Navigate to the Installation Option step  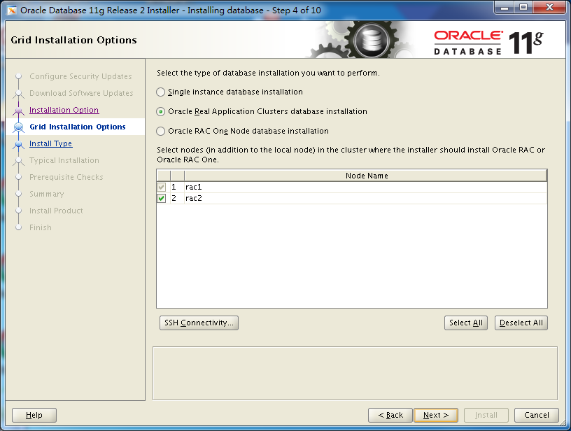(64, 110)
